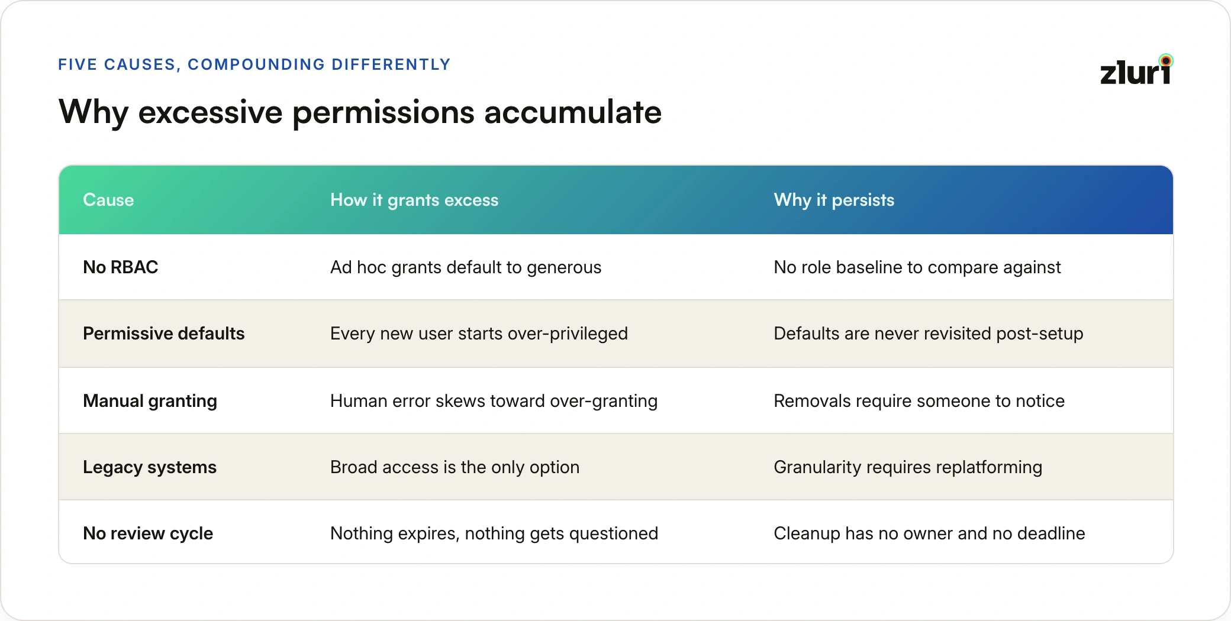Click the "No RBAC" row label
Screen dimensions: 1231x621
[x=121, y=267]
